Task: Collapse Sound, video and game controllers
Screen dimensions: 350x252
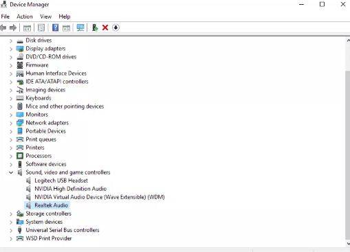Action: 11,172
